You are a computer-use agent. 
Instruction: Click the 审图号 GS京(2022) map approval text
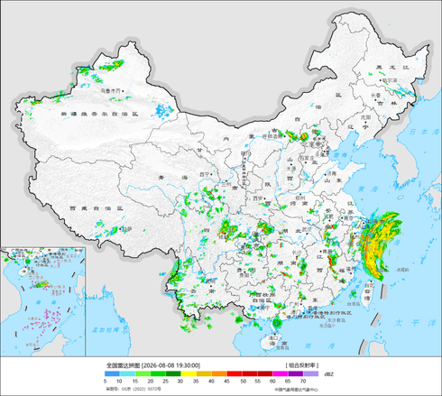[x=133, y=389]
